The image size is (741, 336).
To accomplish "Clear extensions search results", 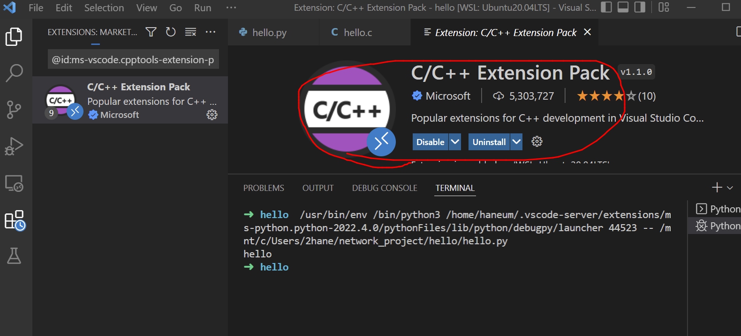I will point(190,32).
